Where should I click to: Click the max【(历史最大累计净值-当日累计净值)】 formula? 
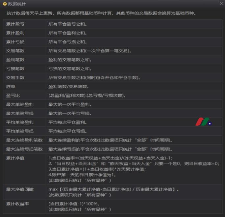113,189
